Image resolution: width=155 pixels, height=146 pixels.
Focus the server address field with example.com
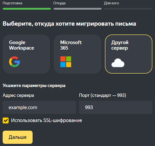coord(39,107)
